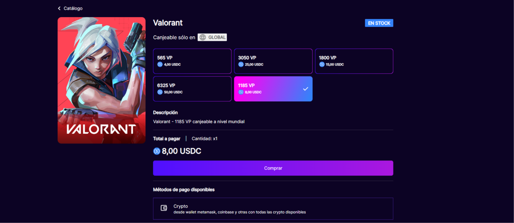Screen dimensions: 514x223
Task: Click the Cantidad: x1 quantity label
Action: point(204,139)
